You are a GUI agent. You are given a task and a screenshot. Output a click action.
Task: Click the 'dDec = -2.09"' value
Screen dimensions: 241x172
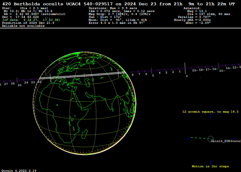tap(198, 23)
